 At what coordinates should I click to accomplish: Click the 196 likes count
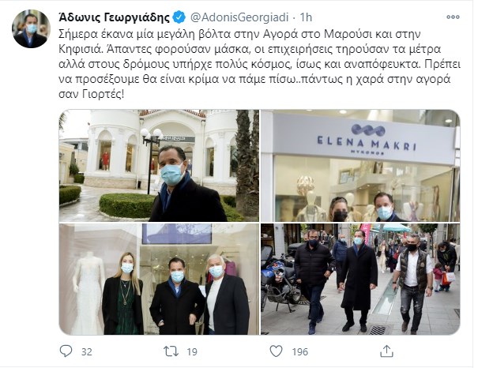pos(300,352)
